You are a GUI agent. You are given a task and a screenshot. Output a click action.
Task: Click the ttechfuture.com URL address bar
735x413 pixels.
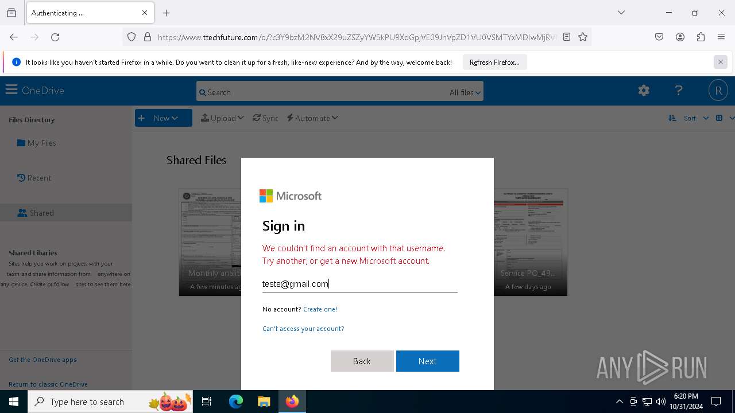356,37
